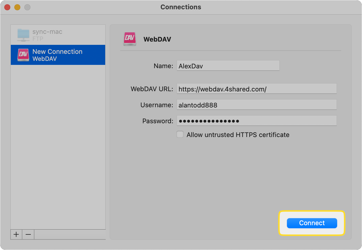The height and width of the screenshot is (250, 362).
Task: Toggle the untrusted certificate checkbox off
Action: [x=180, y=134]
